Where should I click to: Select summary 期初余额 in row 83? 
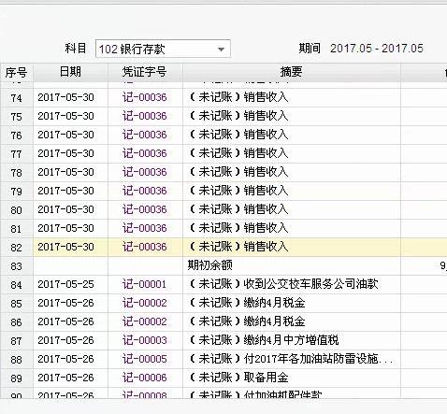click(209, 265)
